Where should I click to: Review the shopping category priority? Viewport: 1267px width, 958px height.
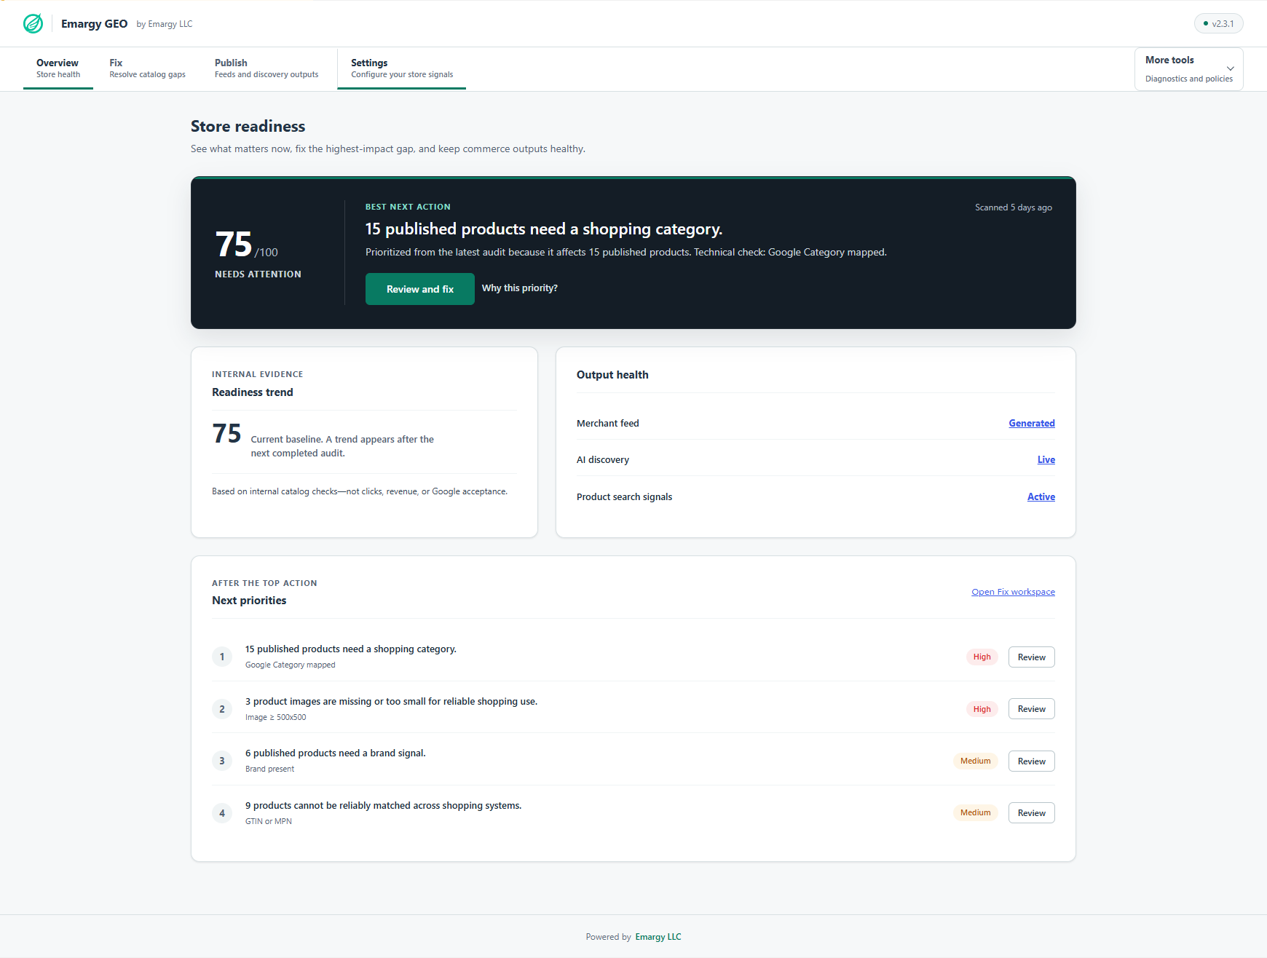[1032, 657]
